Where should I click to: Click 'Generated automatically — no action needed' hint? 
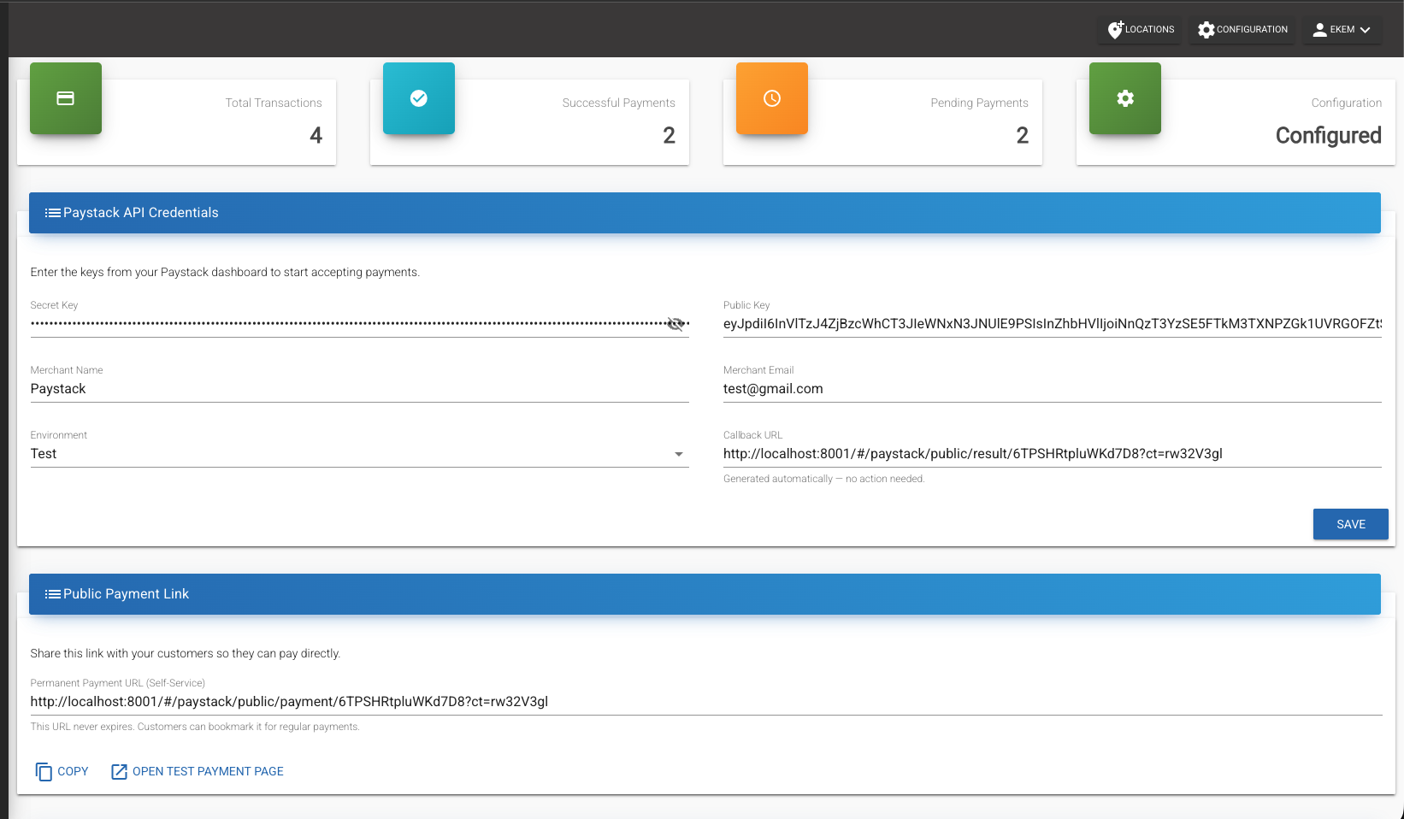824,479
